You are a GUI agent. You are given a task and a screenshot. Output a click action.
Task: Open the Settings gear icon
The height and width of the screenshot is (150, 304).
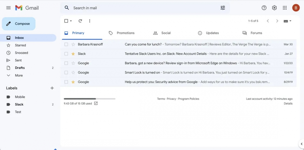274,8
